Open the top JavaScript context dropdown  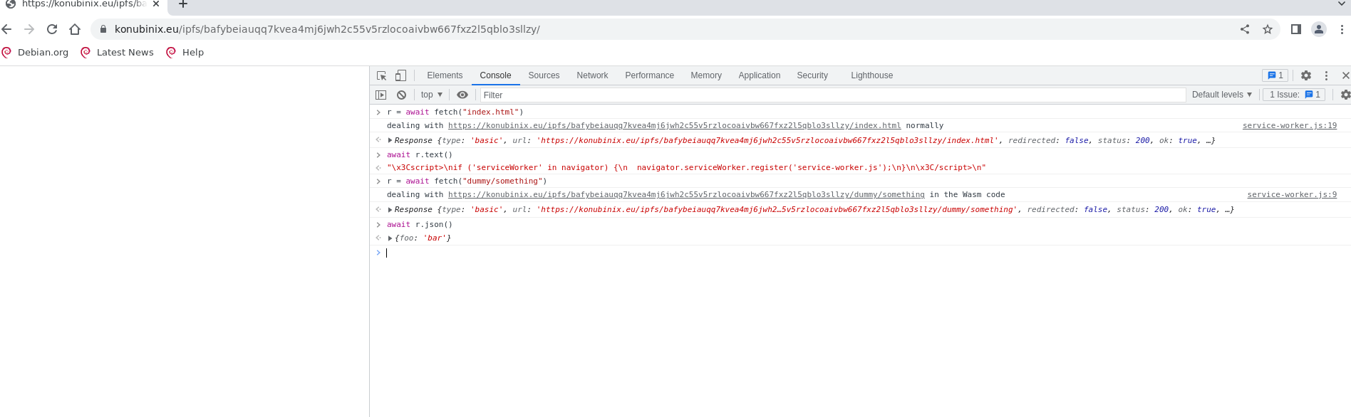[431, 95]
